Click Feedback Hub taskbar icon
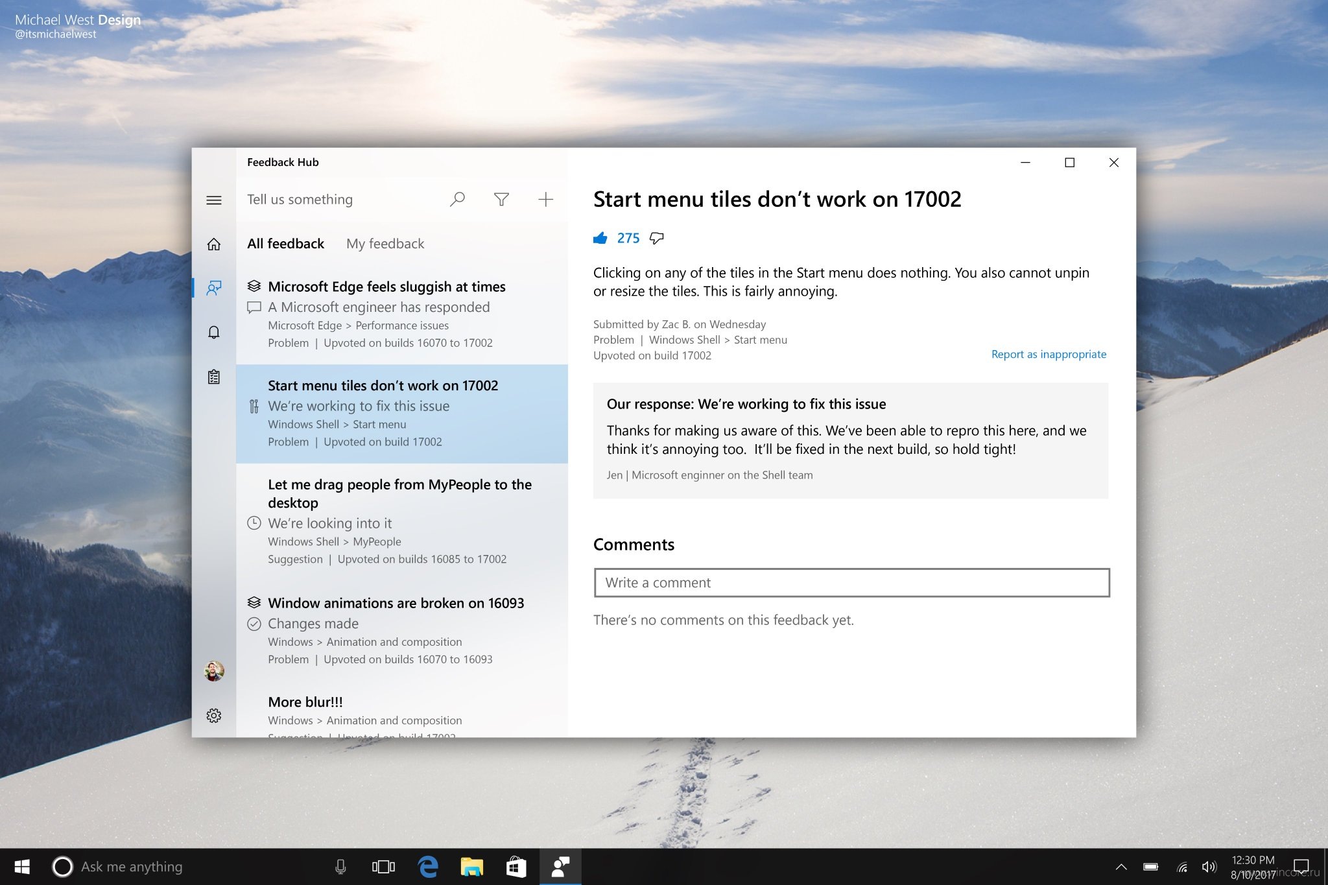Screen dimensions: 1328x885 point(560,867)
